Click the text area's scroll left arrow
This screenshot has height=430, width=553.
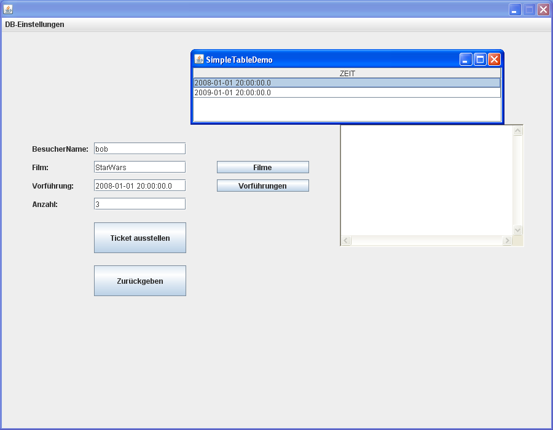[346, 240]
